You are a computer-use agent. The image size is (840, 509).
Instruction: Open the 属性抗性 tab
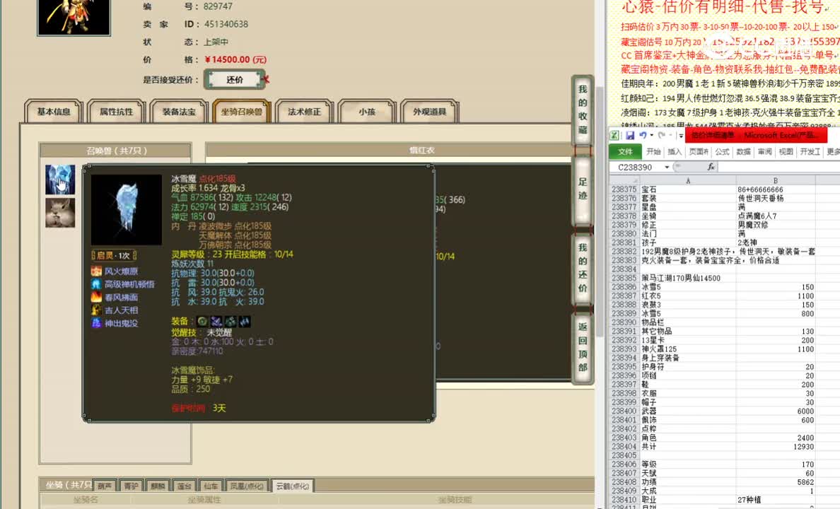[116, 112]
